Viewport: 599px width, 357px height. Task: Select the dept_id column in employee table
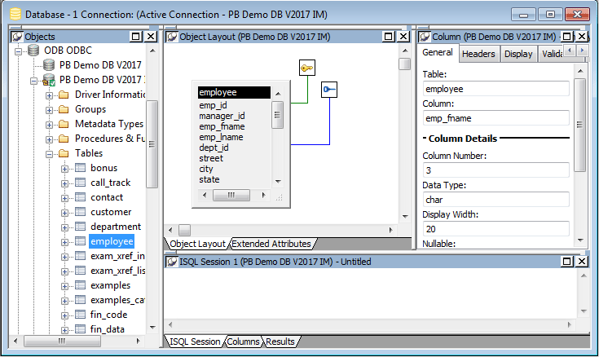[x=214, y=148]
